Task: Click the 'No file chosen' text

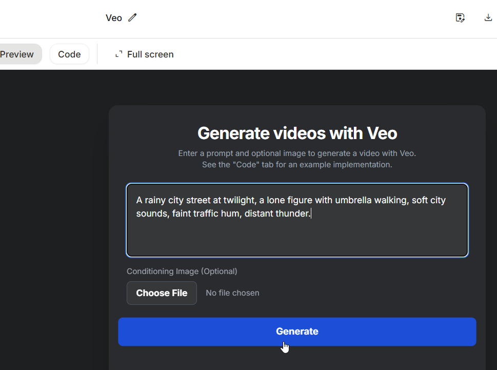Action: 232,293
